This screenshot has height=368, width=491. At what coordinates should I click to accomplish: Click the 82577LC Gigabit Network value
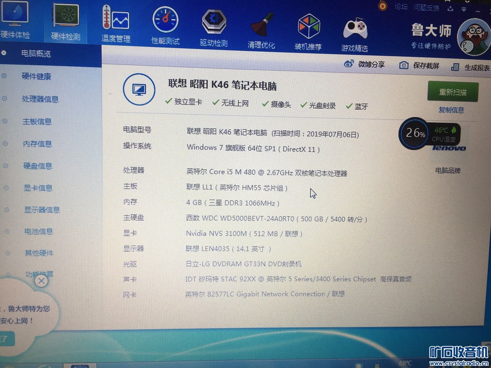(265, 294)
